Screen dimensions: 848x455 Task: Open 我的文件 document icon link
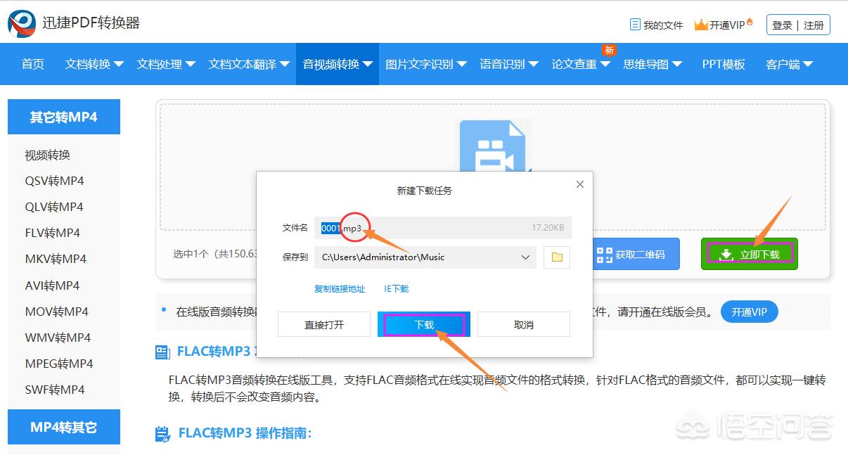click(x=635, y=25)
